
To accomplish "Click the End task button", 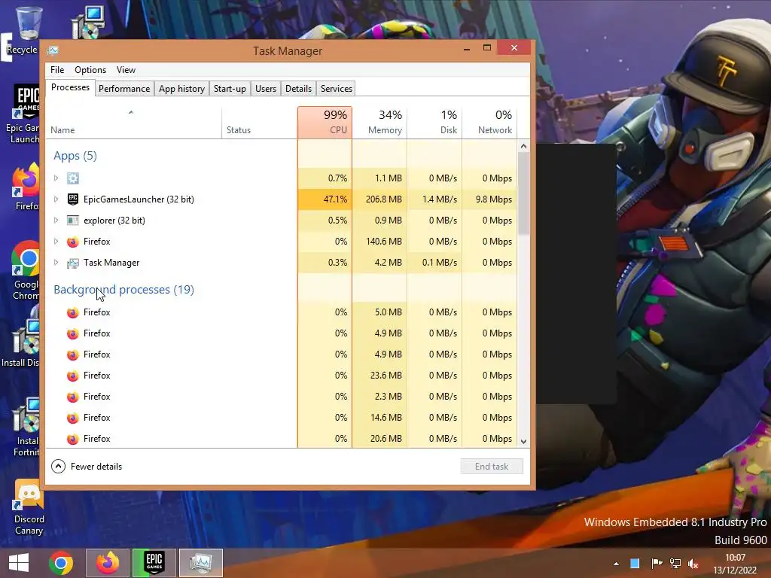I will 492,467.
